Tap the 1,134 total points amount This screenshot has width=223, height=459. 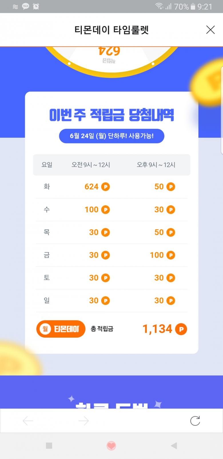pos(164,329)
